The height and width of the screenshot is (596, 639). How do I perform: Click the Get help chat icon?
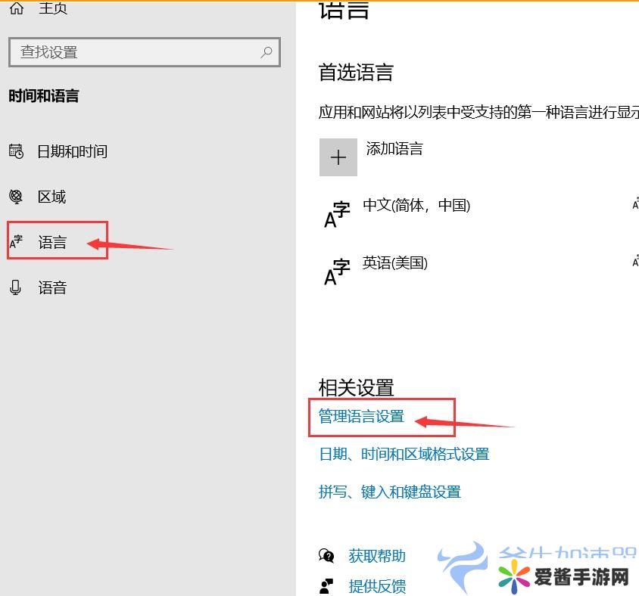click(x=326, y=556)
